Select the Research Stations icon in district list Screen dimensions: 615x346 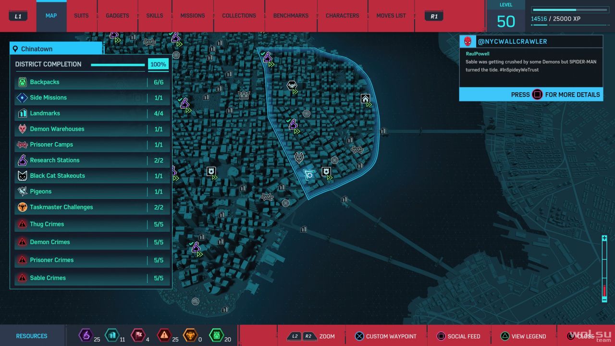22,160
